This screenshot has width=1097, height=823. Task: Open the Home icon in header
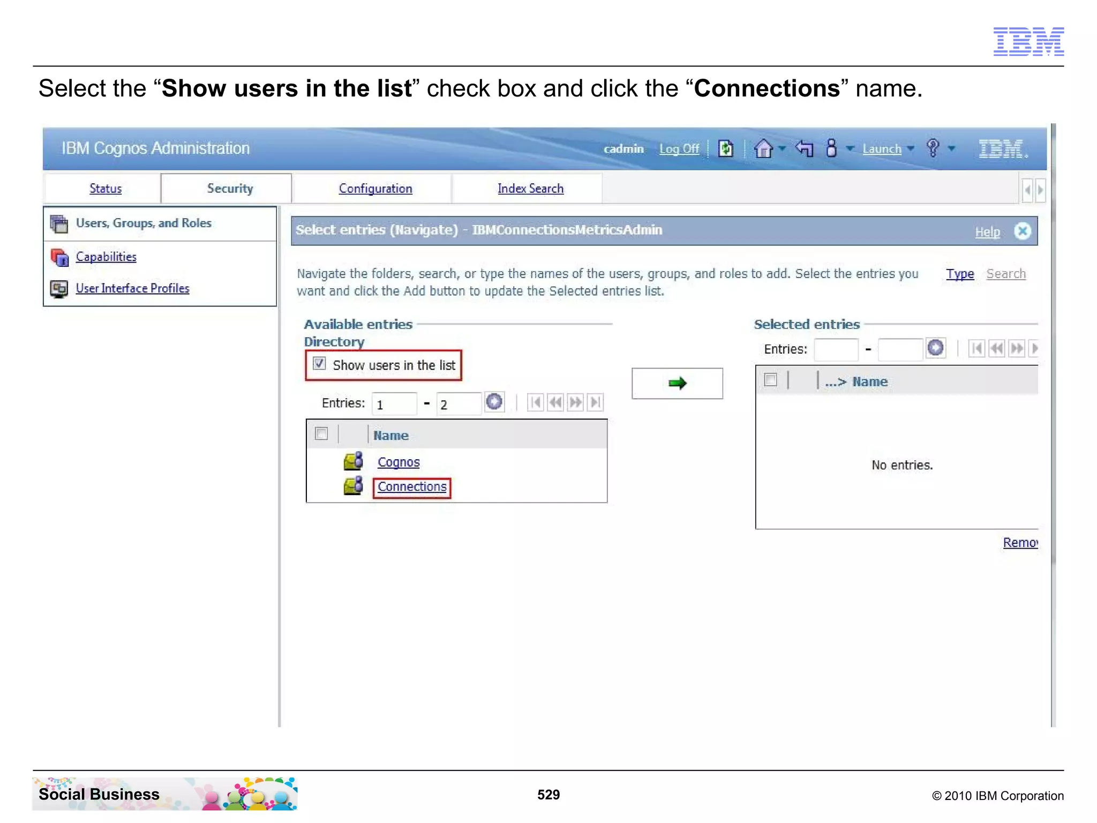coord(763,148)
